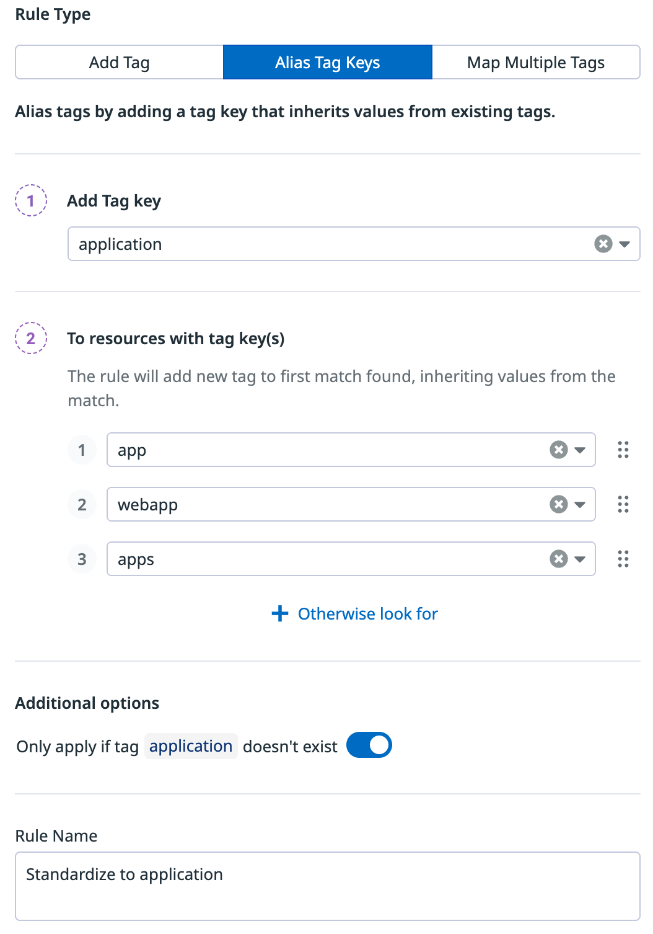Click the 'webapp' text in second key field
The image size is (653, 934).
point(147,505)
